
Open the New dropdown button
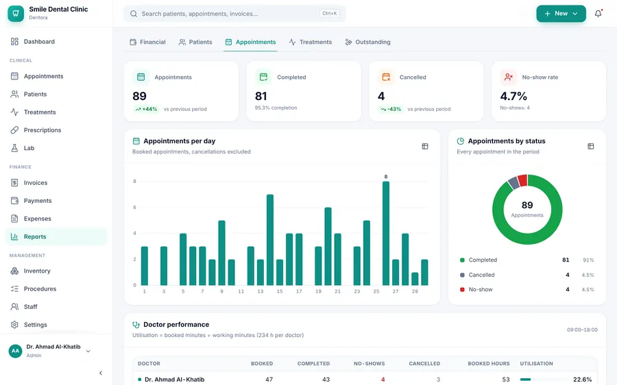click(x=561, y=14)
